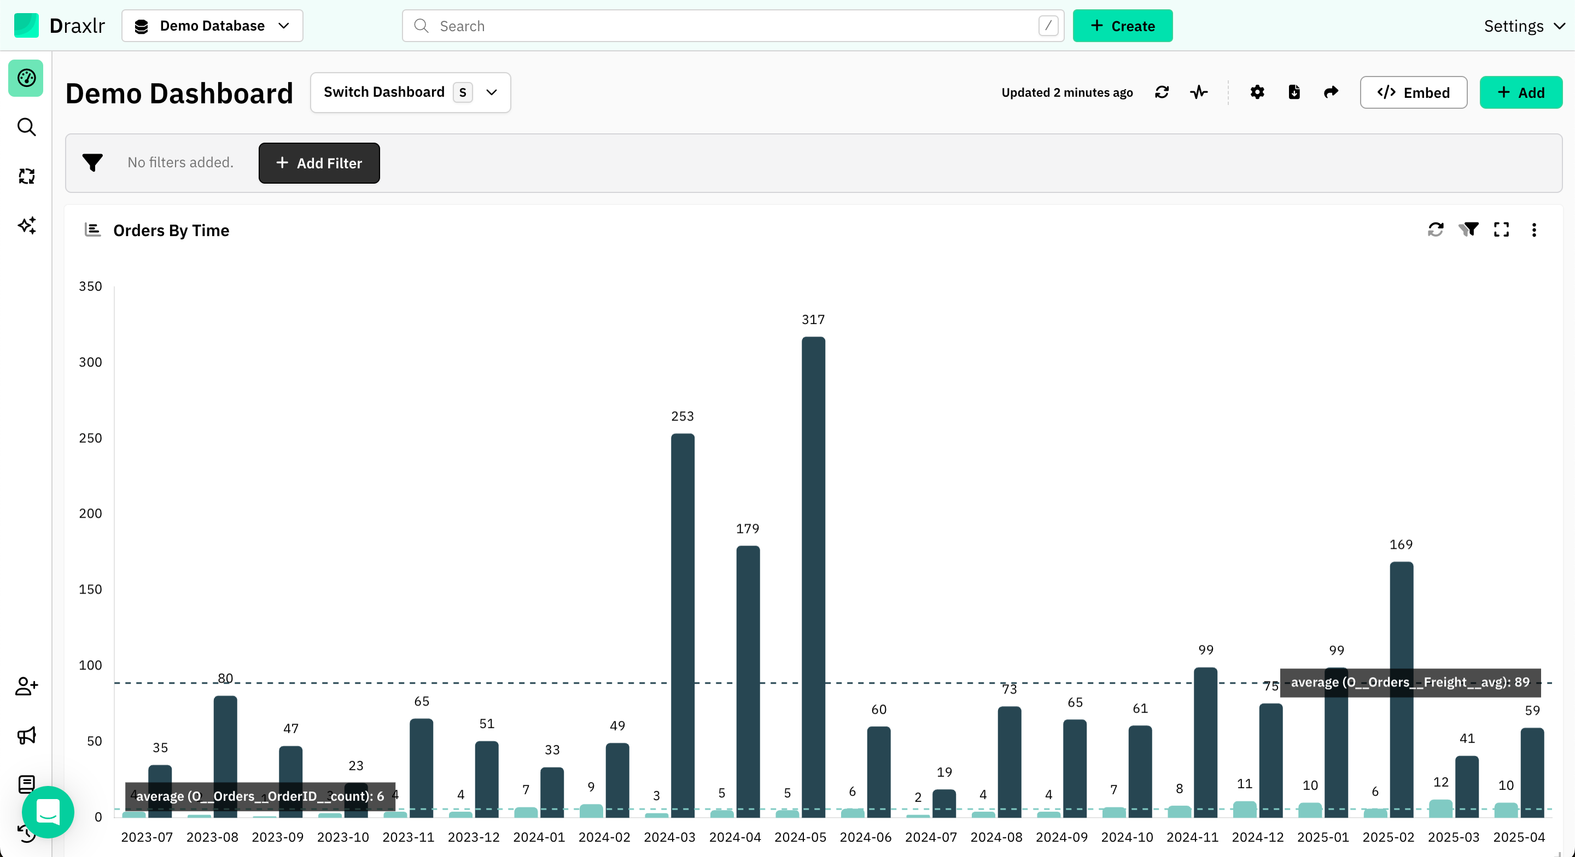Click the Create button
Image resolution: width=1575 pixels, height=857 pixels.
(1123, 26)
